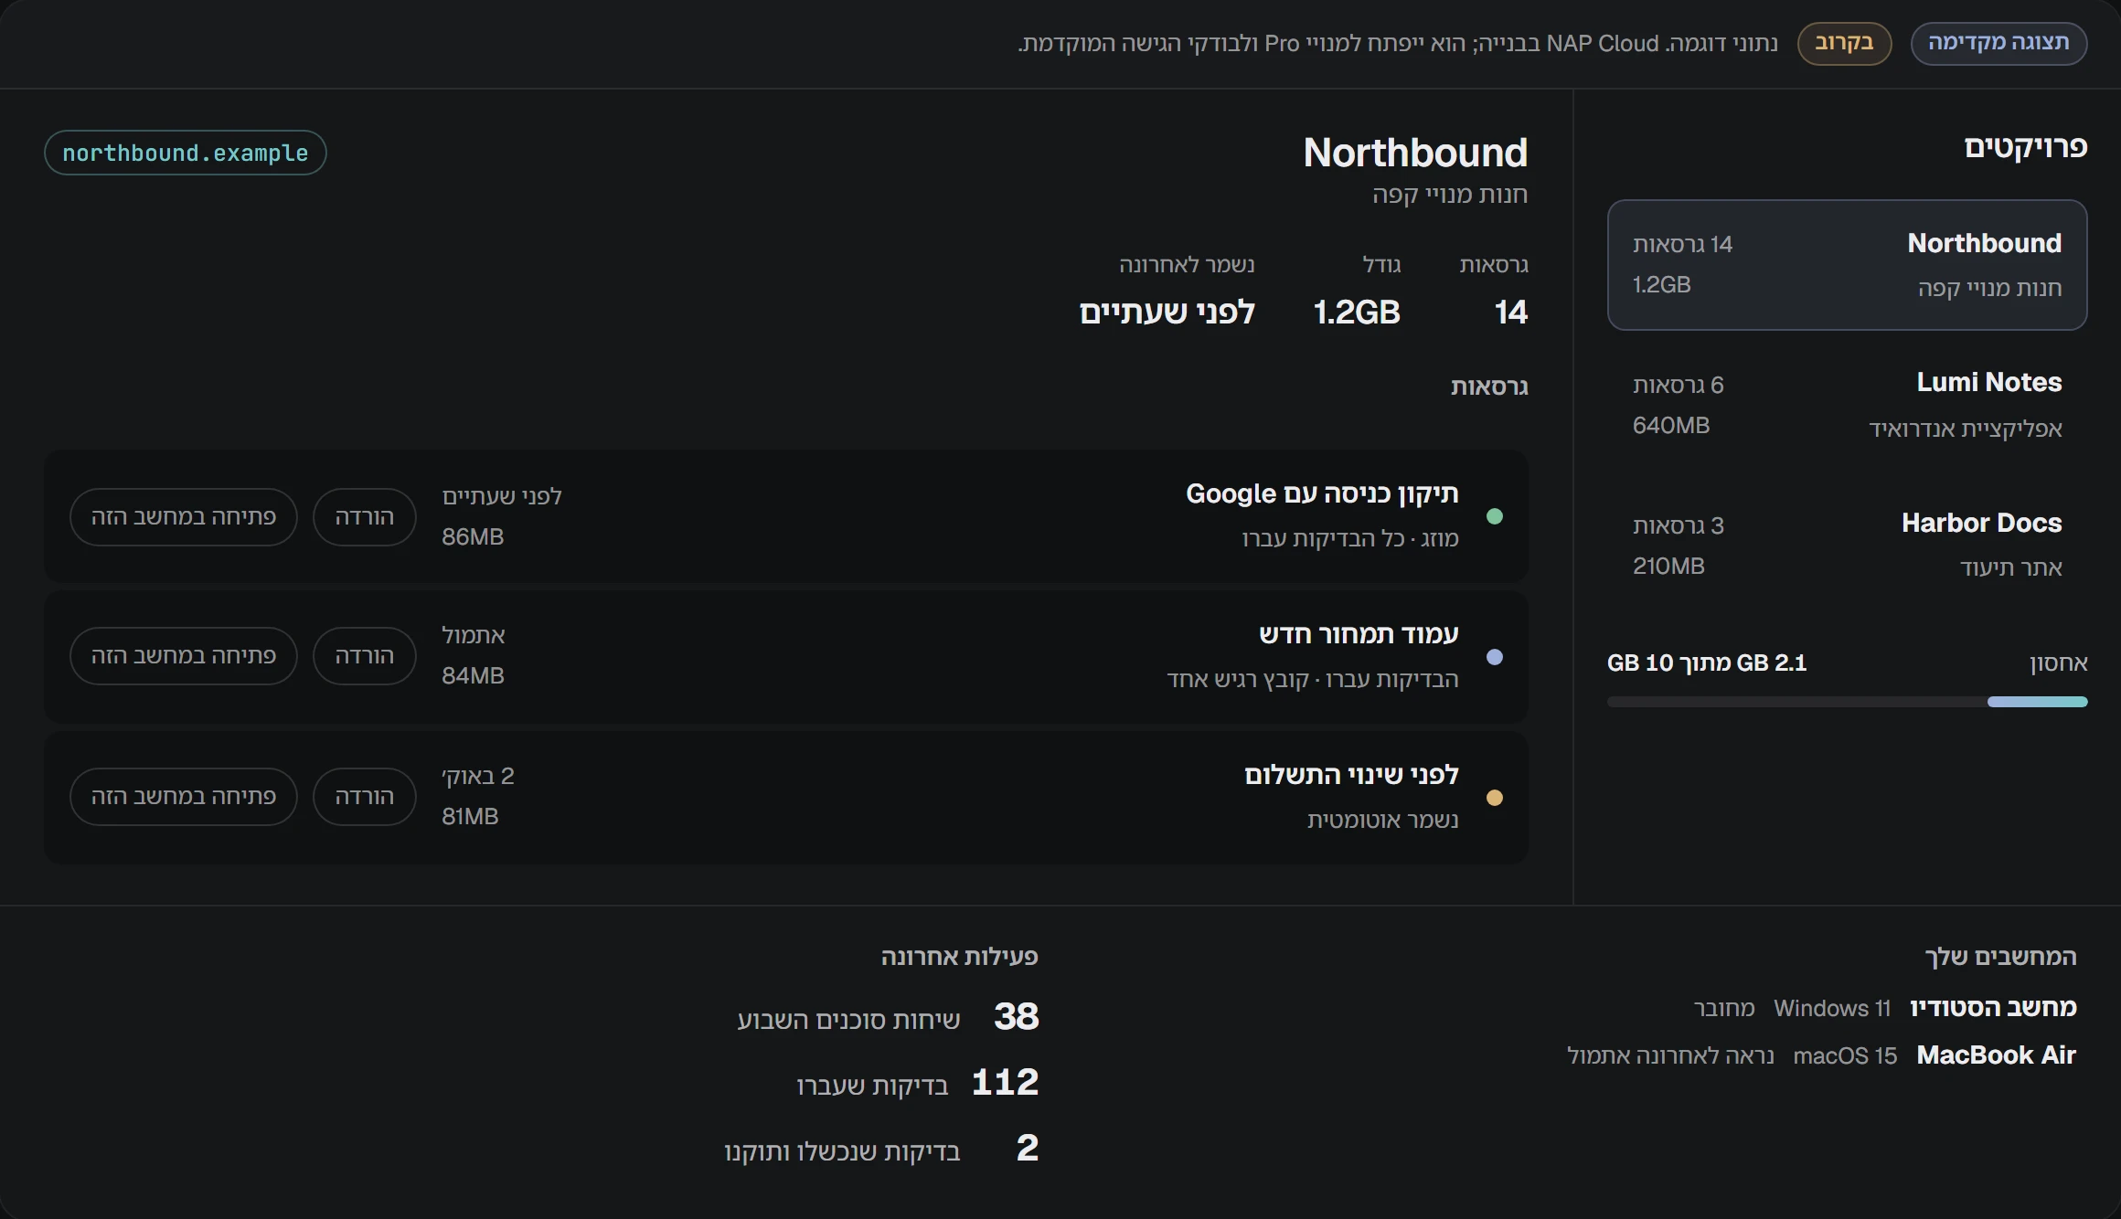This screenshot has width=2121, height=1219.
Task: Click the '3 גרסאות' count for Harbor Docs
Action: coord(1679,525)
